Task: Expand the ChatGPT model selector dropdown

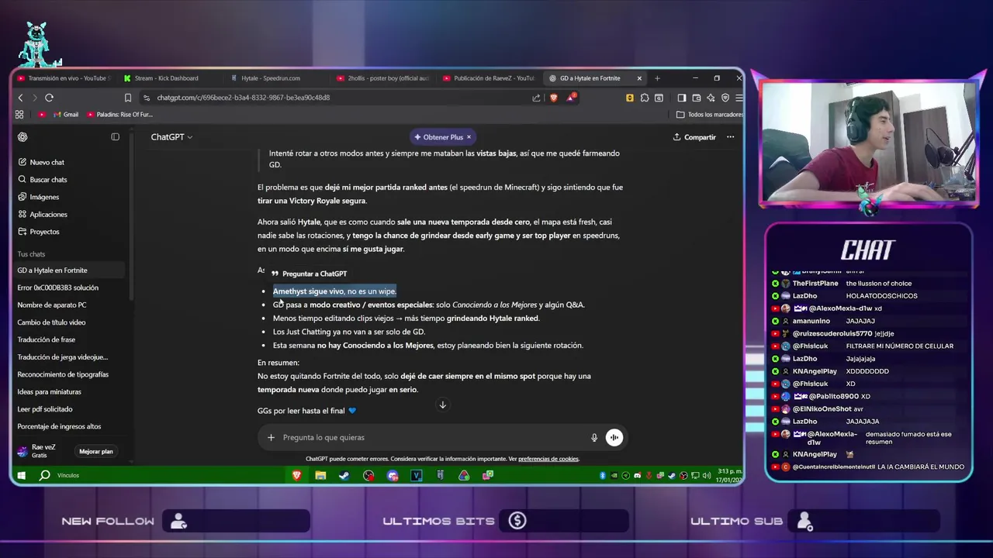Action: pos(171,137)
